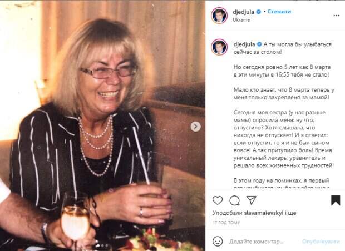This screenshot has width=345, height=251.
Task: View slavamaievskyi profile from likes
Action: click(x=264, y=213)
